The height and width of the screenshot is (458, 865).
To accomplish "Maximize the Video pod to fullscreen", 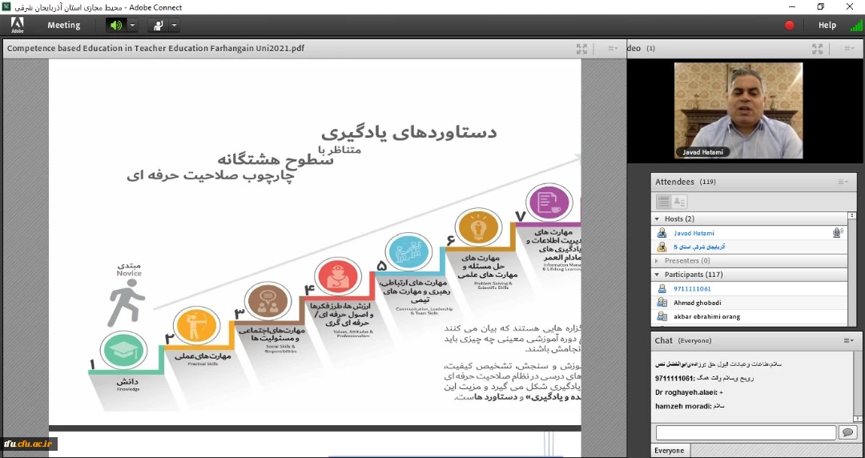I will [817, 48].
